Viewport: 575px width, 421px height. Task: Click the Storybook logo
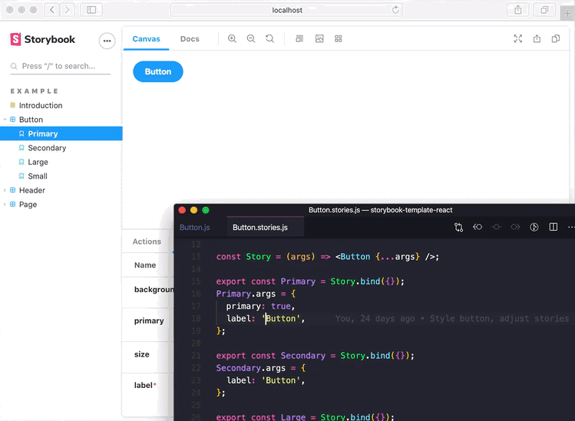[x=42, y=39]
